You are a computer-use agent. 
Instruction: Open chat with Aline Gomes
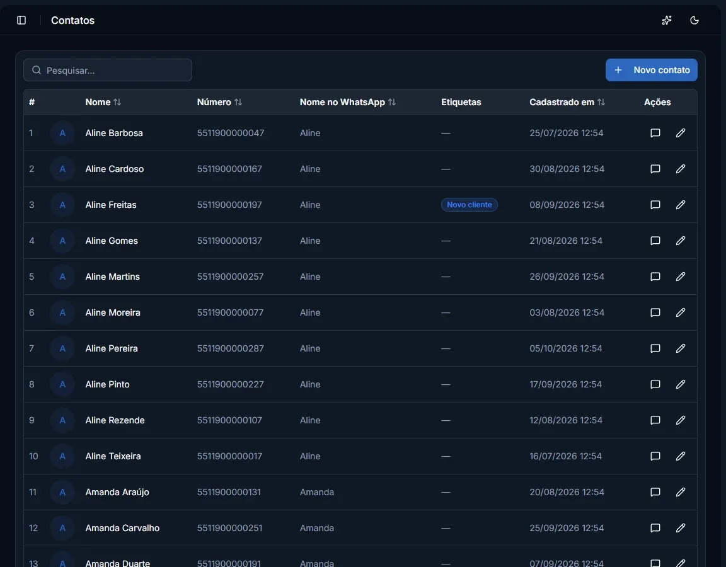655,241
